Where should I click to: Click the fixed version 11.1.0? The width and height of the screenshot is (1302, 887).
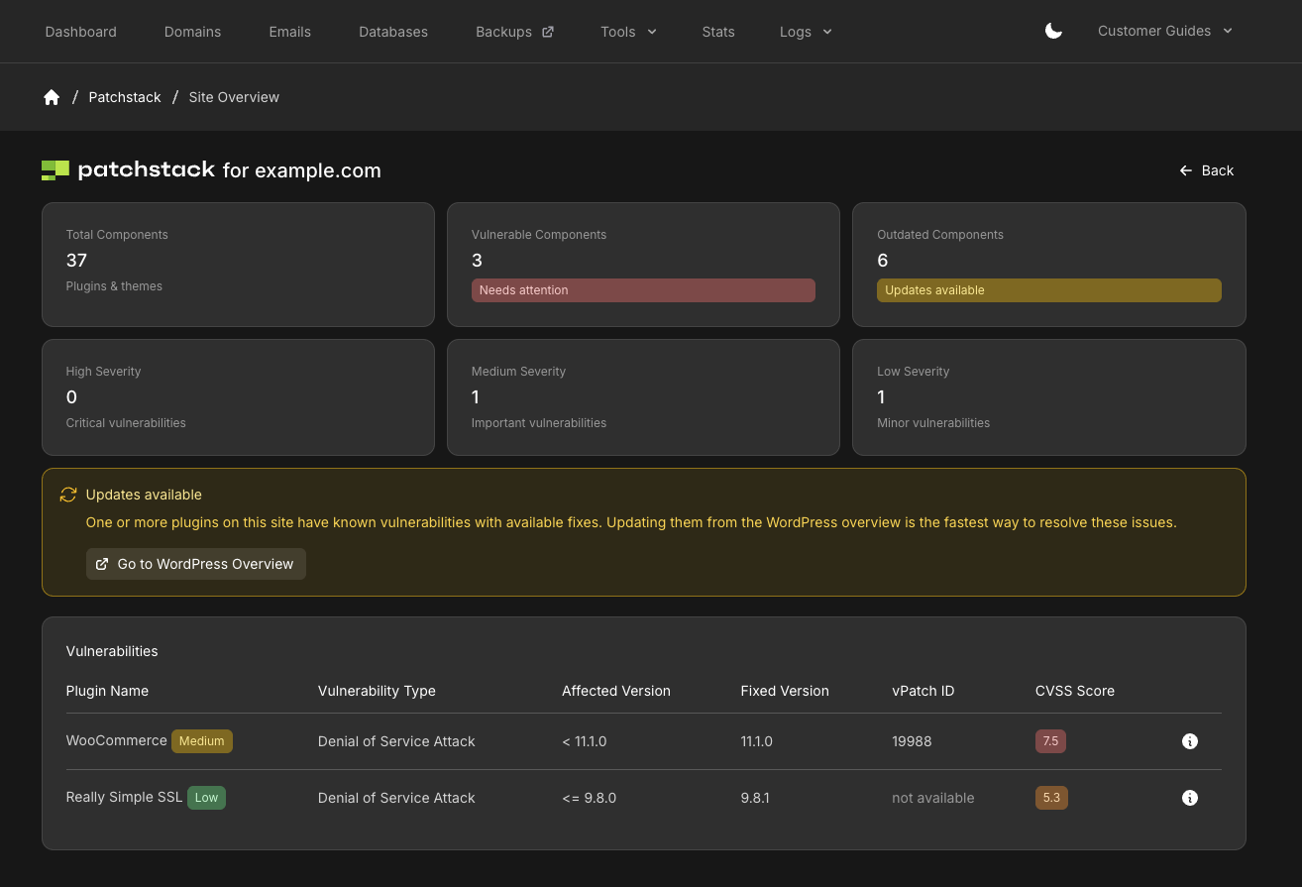pyautogui.click(x=757, y=741)
